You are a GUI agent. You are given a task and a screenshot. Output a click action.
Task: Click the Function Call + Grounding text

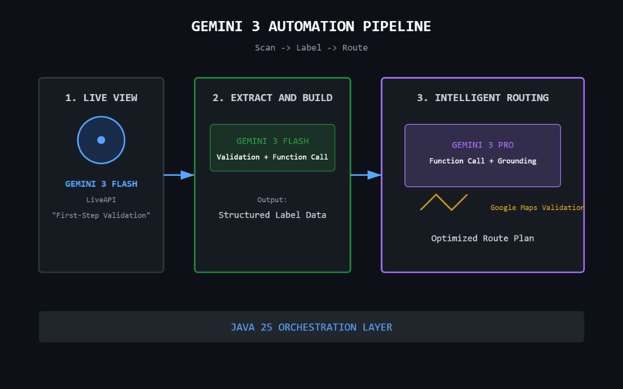coord(483,161)
